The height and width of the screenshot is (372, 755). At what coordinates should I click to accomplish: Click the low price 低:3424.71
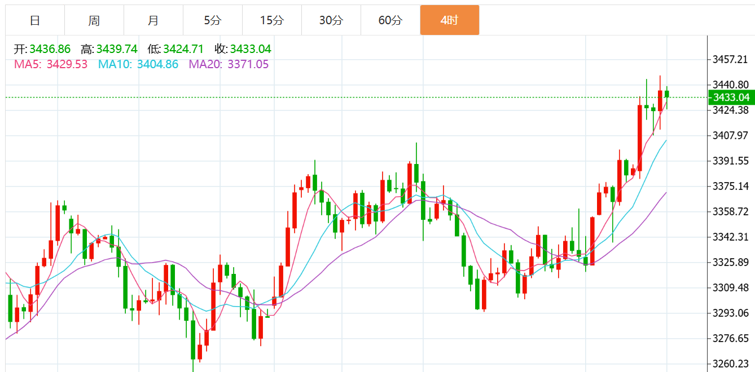(x=176, y=49)
